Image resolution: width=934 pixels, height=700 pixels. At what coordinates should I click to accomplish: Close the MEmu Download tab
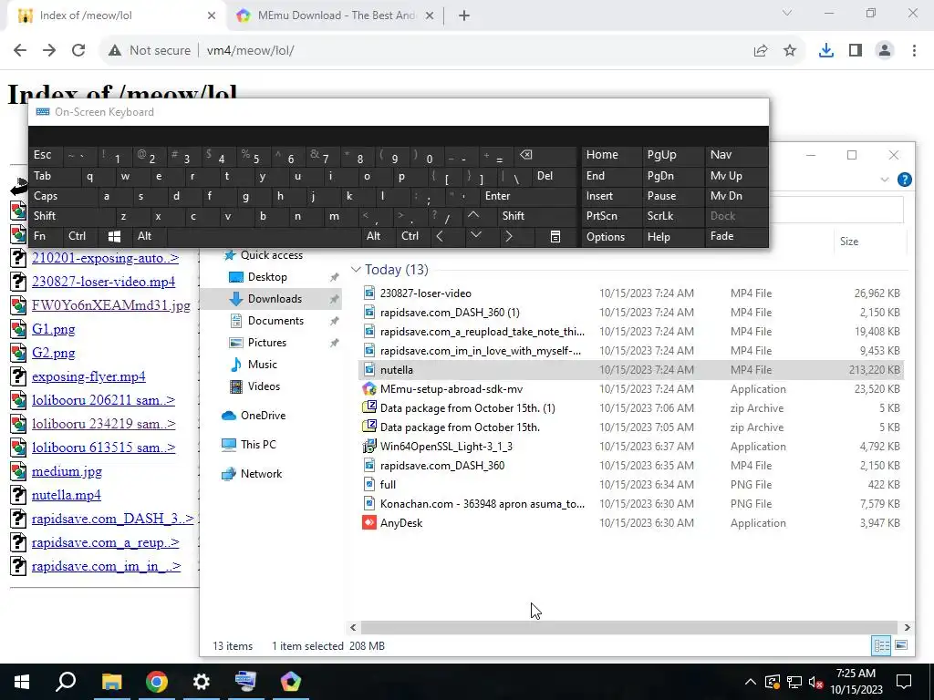point(429,16)
